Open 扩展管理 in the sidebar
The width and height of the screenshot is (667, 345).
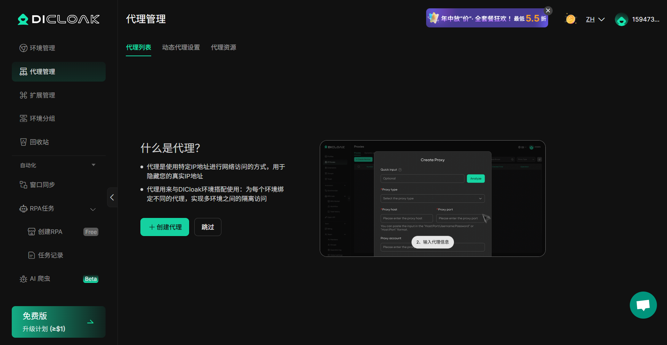[x=58, y=95]
